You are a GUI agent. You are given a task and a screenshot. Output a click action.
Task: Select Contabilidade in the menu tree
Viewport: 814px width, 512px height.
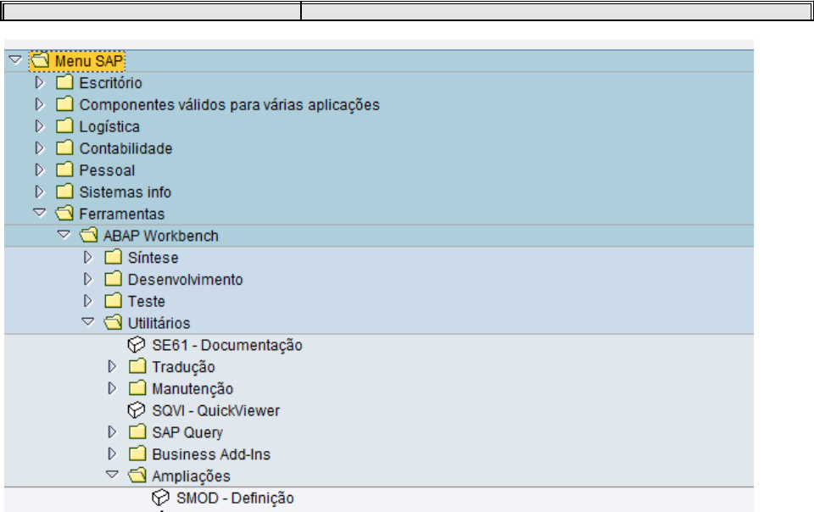tap(125, 148)
